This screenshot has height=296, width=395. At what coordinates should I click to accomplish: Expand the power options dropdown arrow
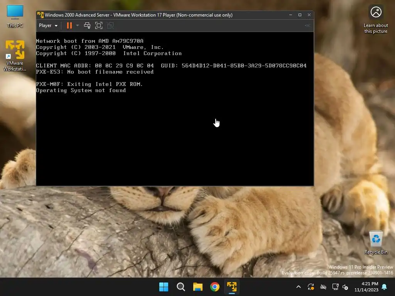point(78,25)
